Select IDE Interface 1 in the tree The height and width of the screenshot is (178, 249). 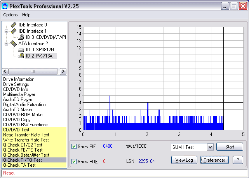pos(33,31)
